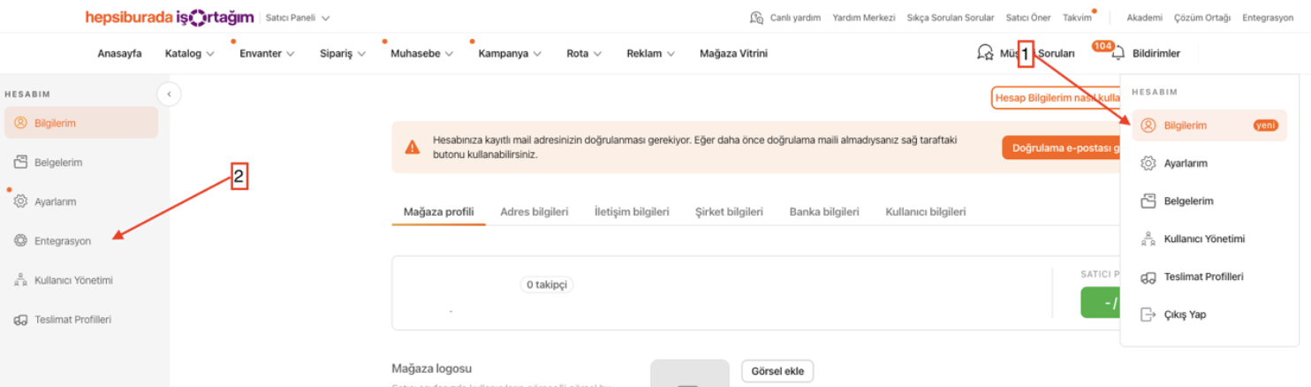The image size is (1311, 387).
Task: Expand the Muhasebe menu
Action: coord(422,54)
